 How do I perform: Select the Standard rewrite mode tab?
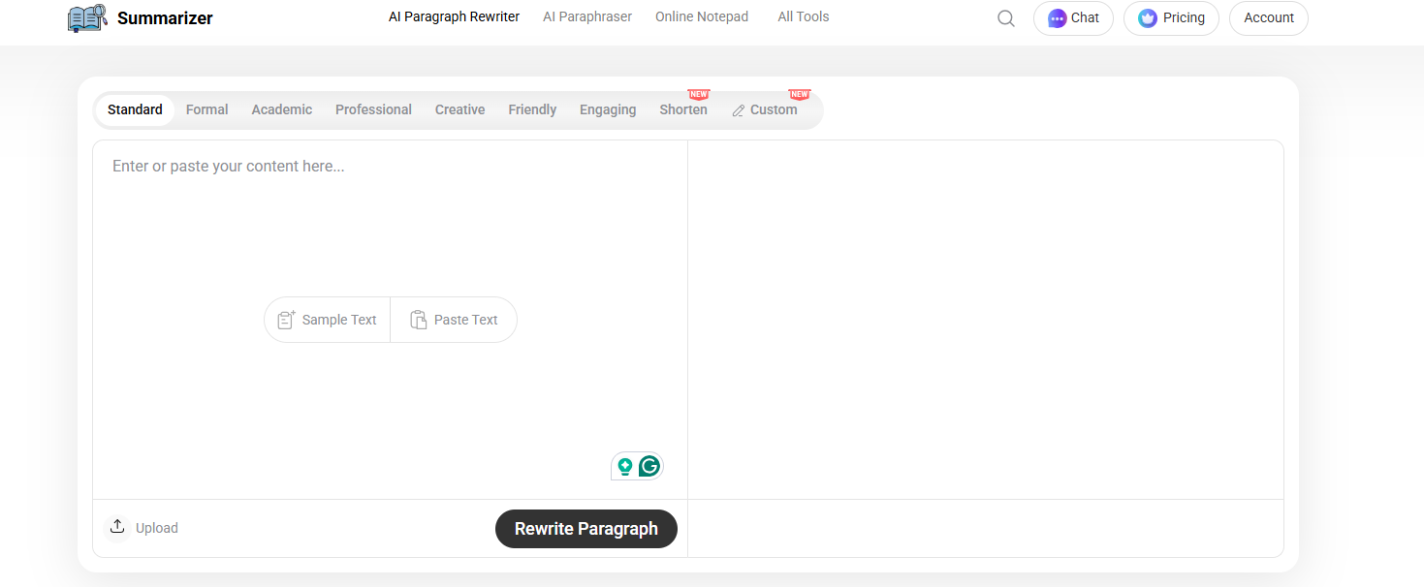tap(135, 109)
